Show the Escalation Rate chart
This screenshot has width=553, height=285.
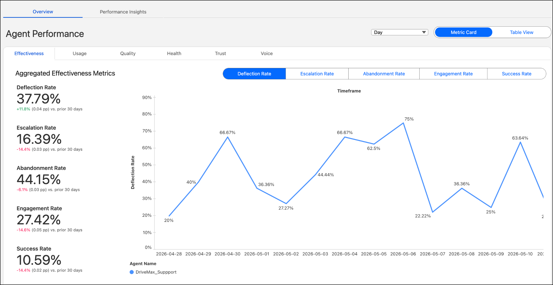[x=317, y=74]
